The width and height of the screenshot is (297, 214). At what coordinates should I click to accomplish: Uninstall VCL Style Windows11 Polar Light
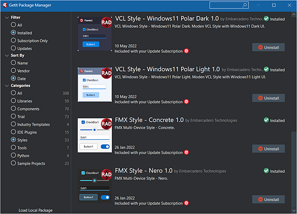268,98
